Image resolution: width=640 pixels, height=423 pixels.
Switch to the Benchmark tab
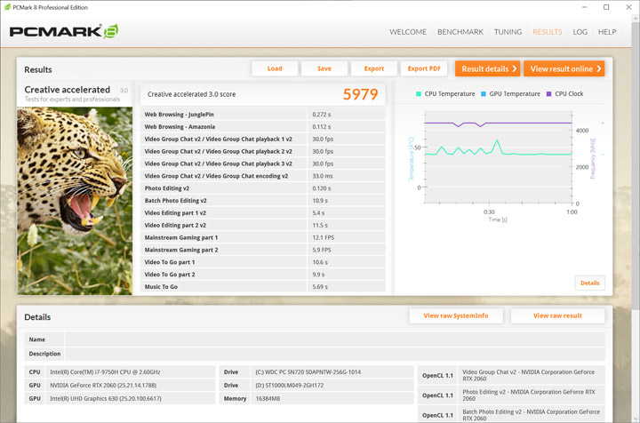click(460, 32)
